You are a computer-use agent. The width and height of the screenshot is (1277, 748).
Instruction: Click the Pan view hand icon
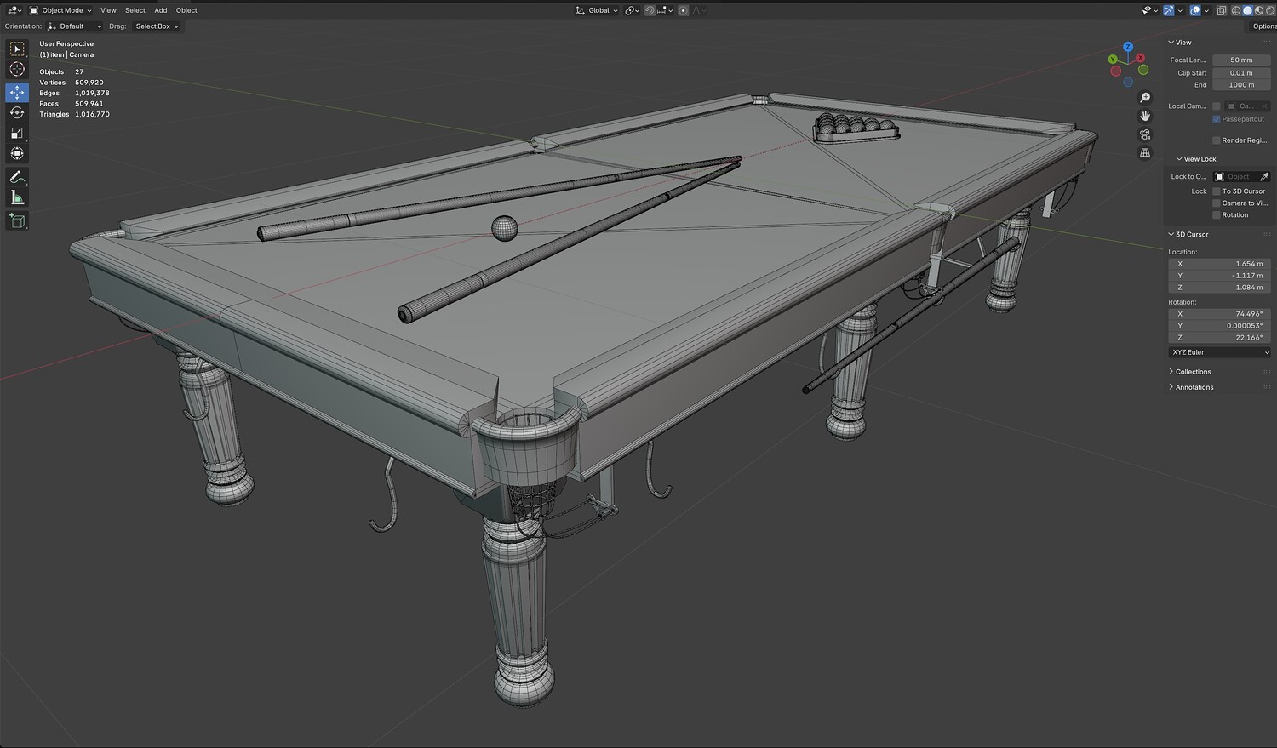1145,116
